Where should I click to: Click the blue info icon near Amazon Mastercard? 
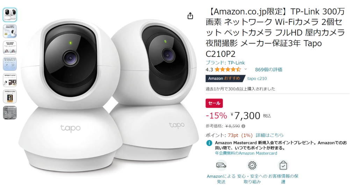click(x=209, y=143)
